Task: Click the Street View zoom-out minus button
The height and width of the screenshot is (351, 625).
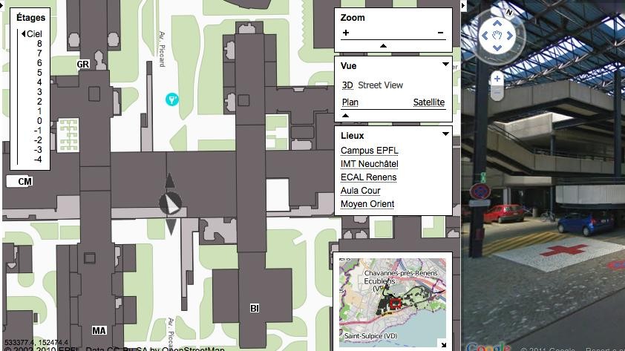Action: click(497, 93)
